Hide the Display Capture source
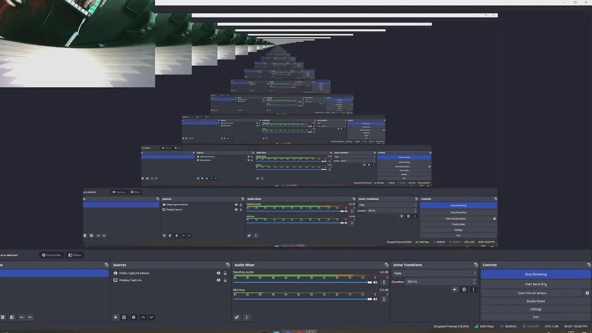Viewport: 592px width, 333px height. click(x=219, y=280)
